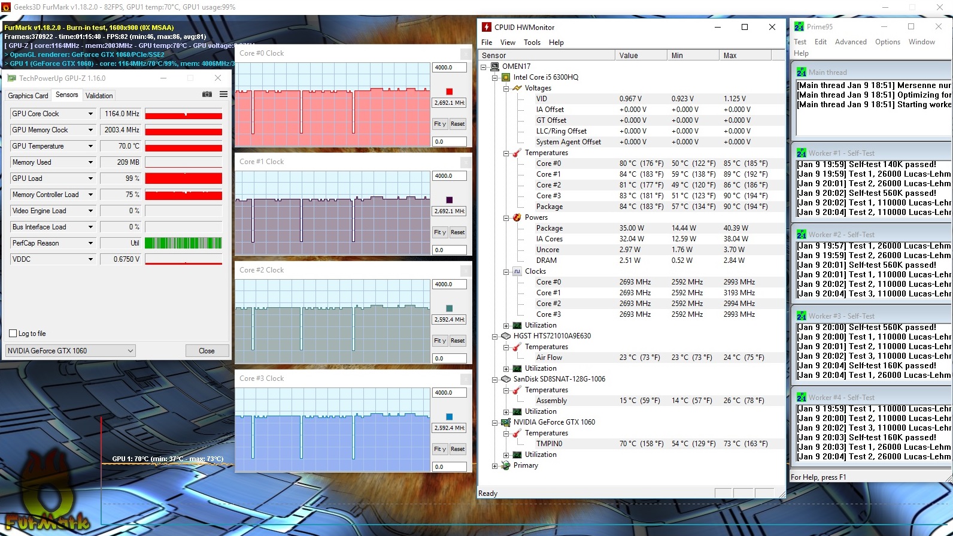Click the Close button in GPU-Z
Viewport: 953px width, 536px height.
(x=207, y=351)
